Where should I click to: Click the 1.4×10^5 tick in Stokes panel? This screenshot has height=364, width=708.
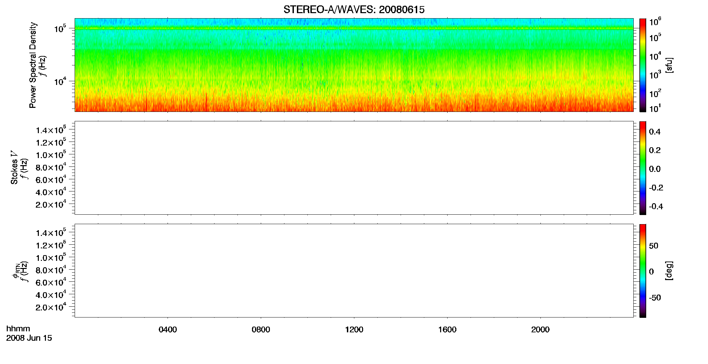pos(51,130)
